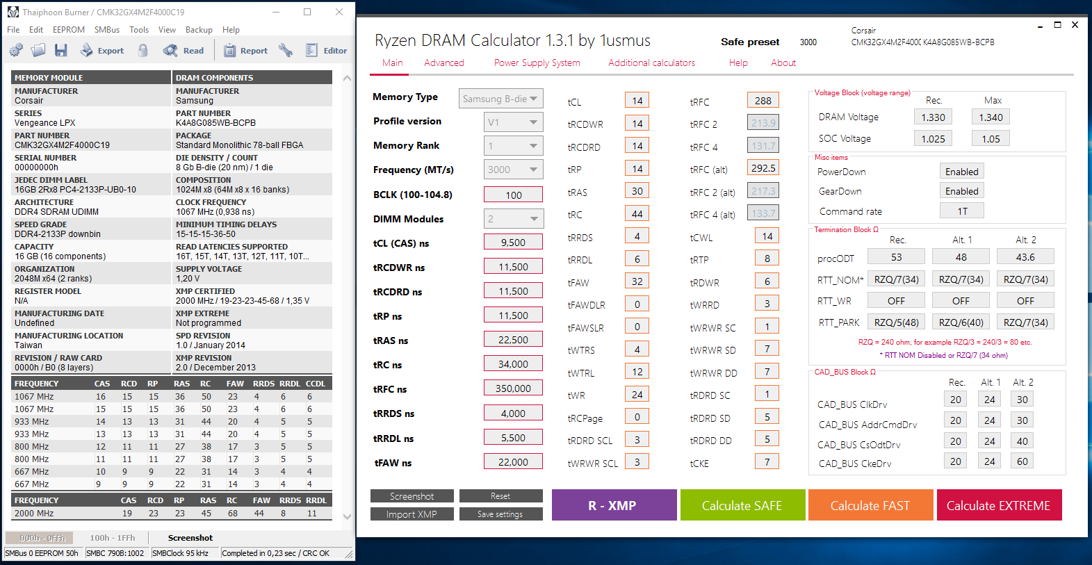Viewport: 1092px width, 565px height.
Task: Click the tRC result value 44
Action: pos(637,214)
